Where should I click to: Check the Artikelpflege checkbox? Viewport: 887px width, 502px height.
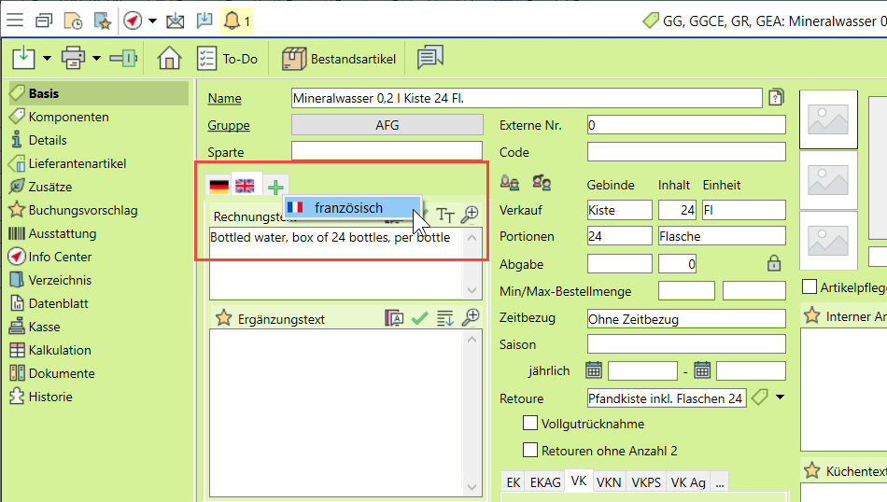[810, 286]
